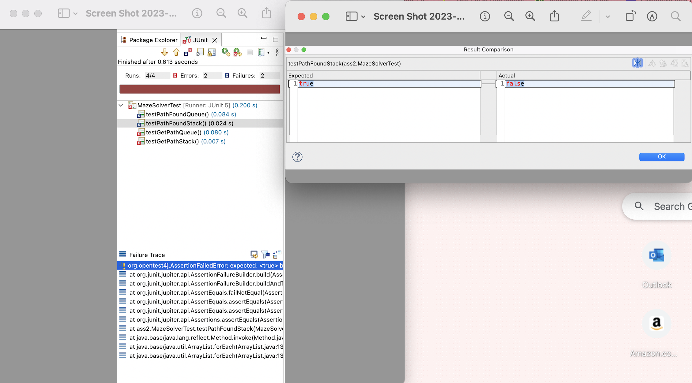
Task: Collapse the MazeSolverTest tree node
Action: [121, 106]
